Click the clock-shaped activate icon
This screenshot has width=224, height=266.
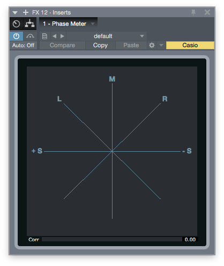(17, 24)
